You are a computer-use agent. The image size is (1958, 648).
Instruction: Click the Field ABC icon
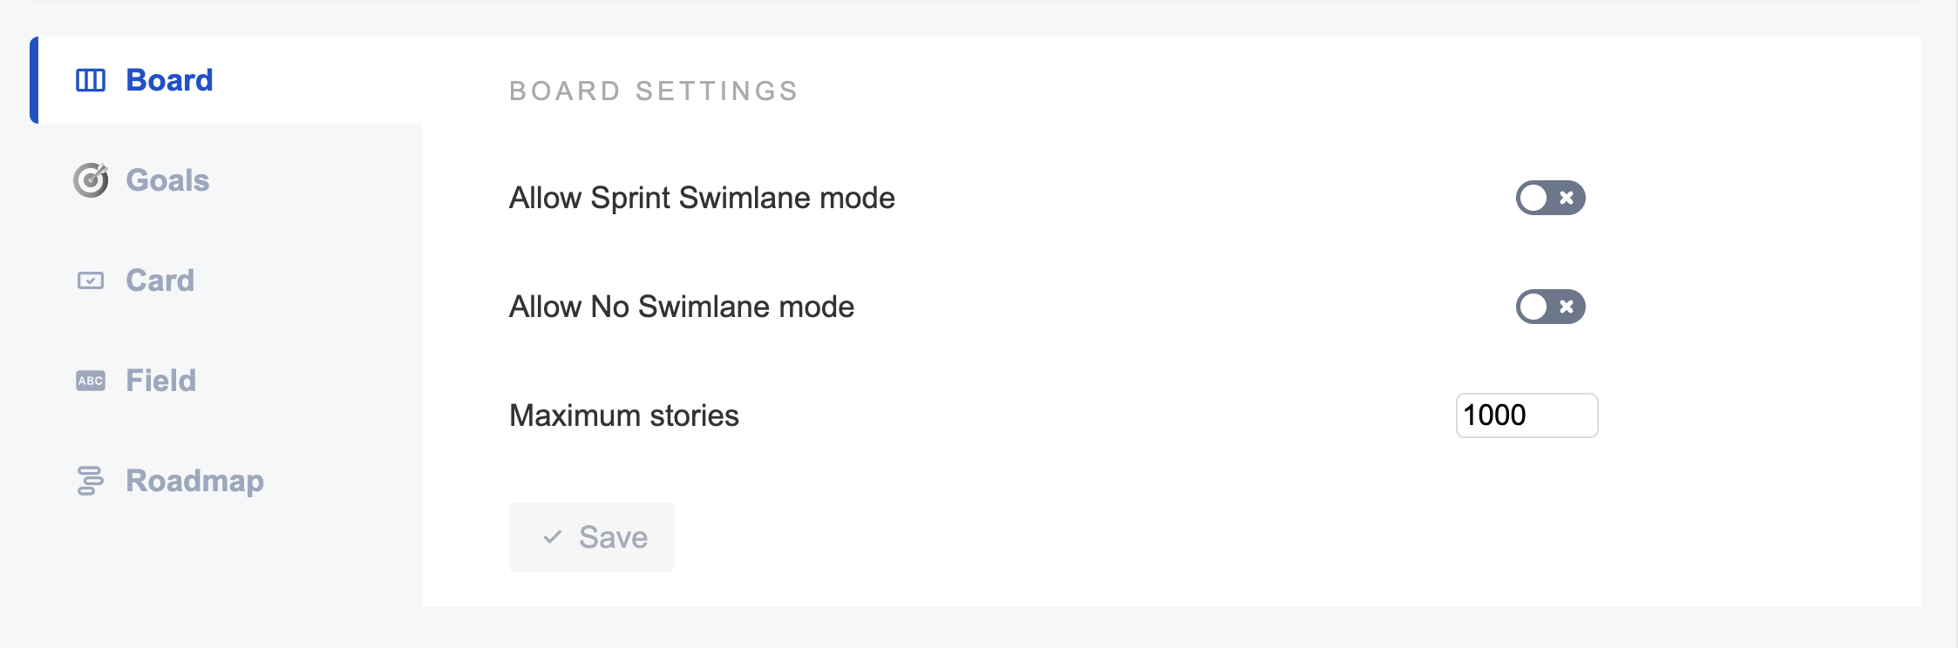(91, 381)
